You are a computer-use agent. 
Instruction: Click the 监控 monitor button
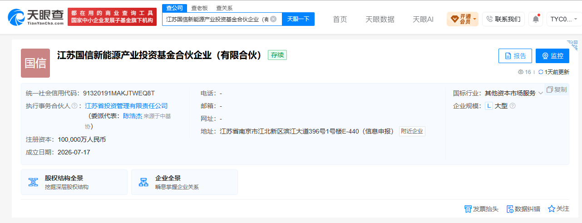pos(552,56)
